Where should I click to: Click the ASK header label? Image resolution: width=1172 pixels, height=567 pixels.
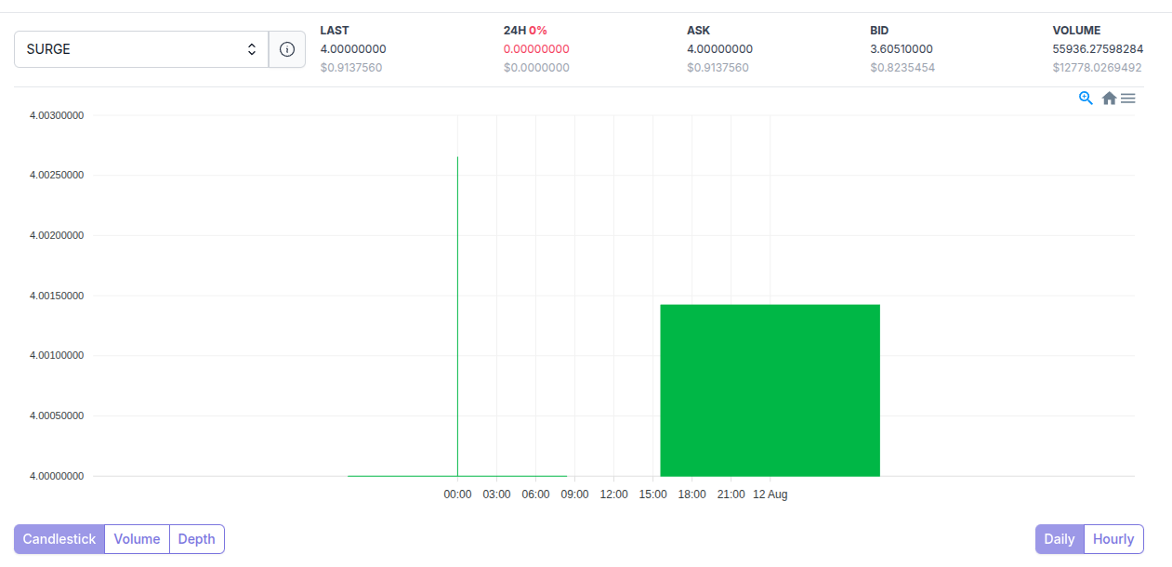click(699, 31)
